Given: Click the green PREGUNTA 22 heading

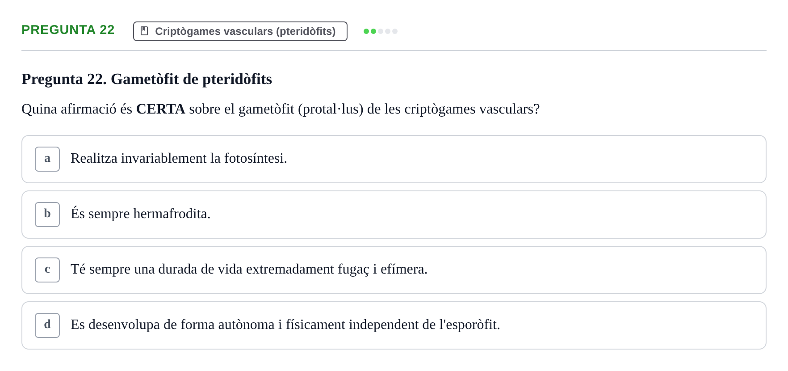Looking at the screenshot, I should tap(68, 30).
